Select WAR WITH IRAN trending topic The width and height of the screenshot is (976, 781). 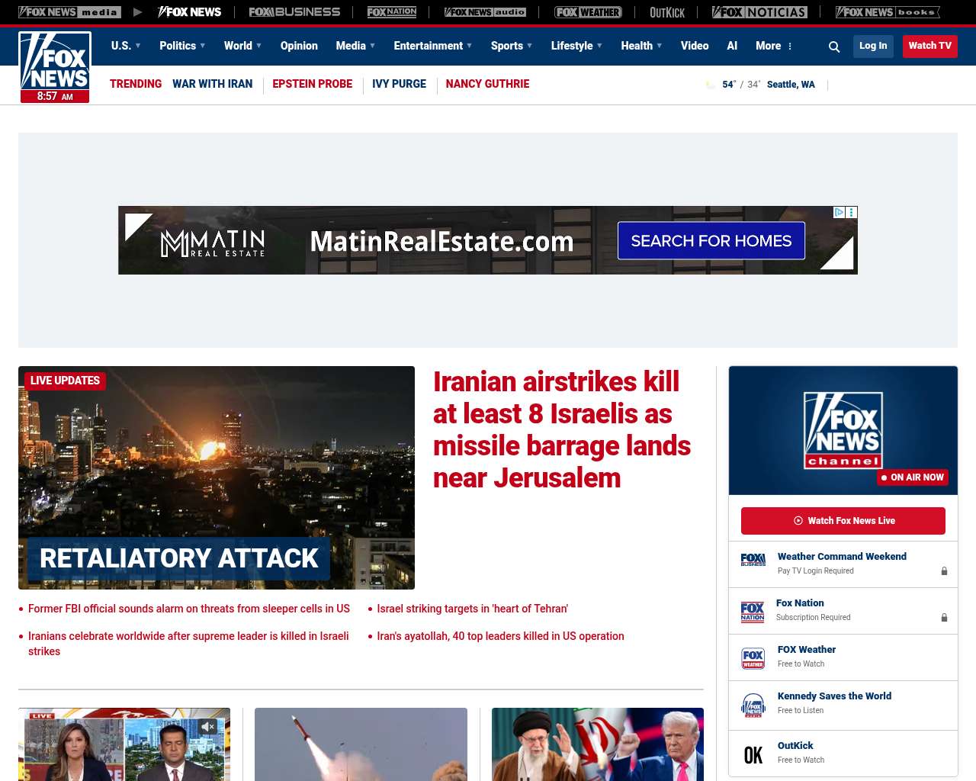point(212,84)
